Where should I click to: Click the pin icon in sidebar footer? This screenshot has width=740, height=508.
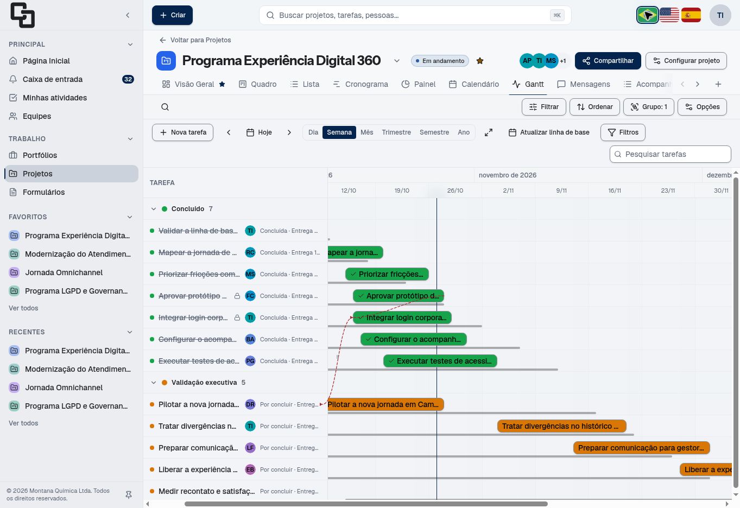point(129,494)
